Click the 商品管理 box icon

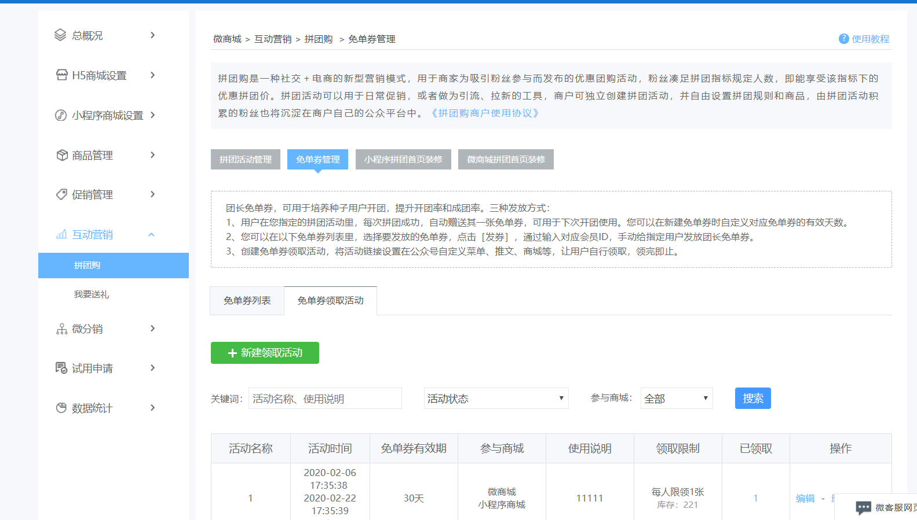coord(62,155)
